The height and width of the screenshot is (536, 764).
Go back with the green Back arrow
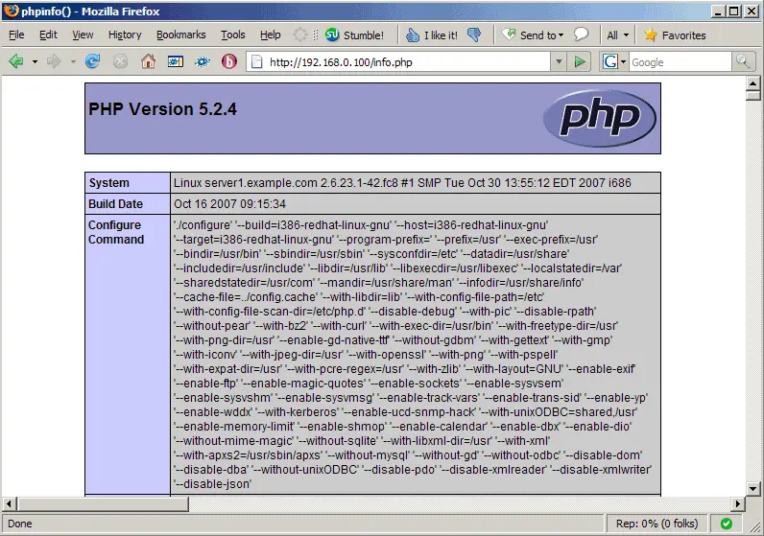point(16,61)
